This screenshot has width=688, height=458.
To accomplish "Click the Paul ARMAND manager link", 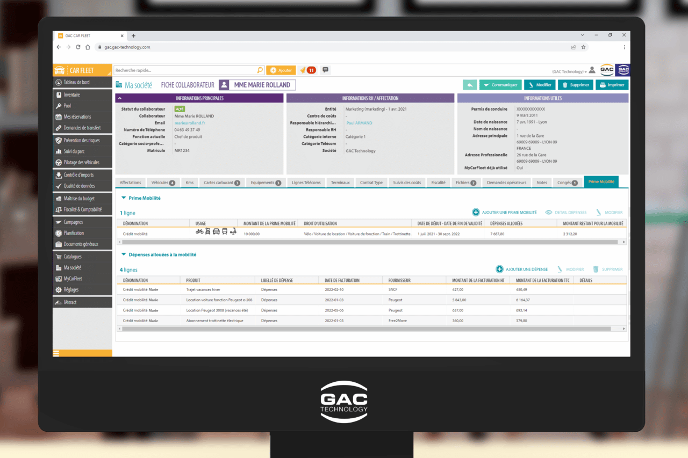I will pos(359,123).
